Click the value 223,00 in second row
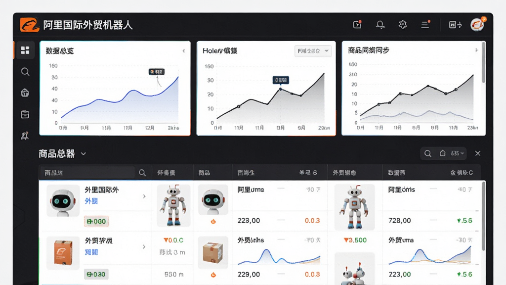The width and height of the screenshot is (506, 285). pos(399,274)
